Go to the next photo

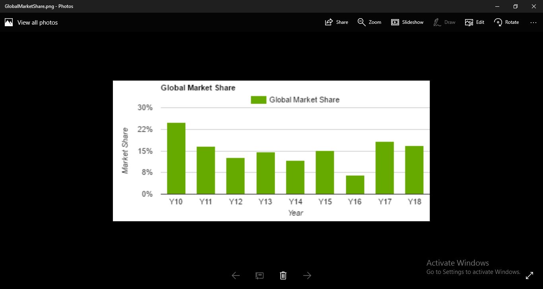coord(307,275)
